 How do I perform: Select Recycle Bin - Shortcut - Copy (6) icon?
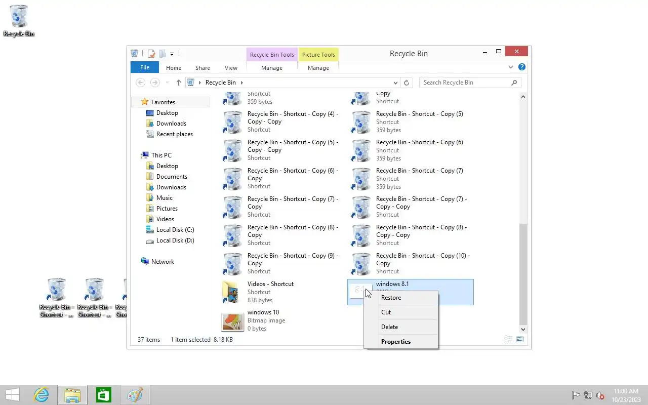click(x=361, y=150)
